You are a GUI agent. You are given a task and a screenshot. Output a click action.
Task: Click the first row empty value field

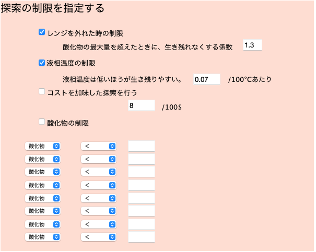click(142, 146)
